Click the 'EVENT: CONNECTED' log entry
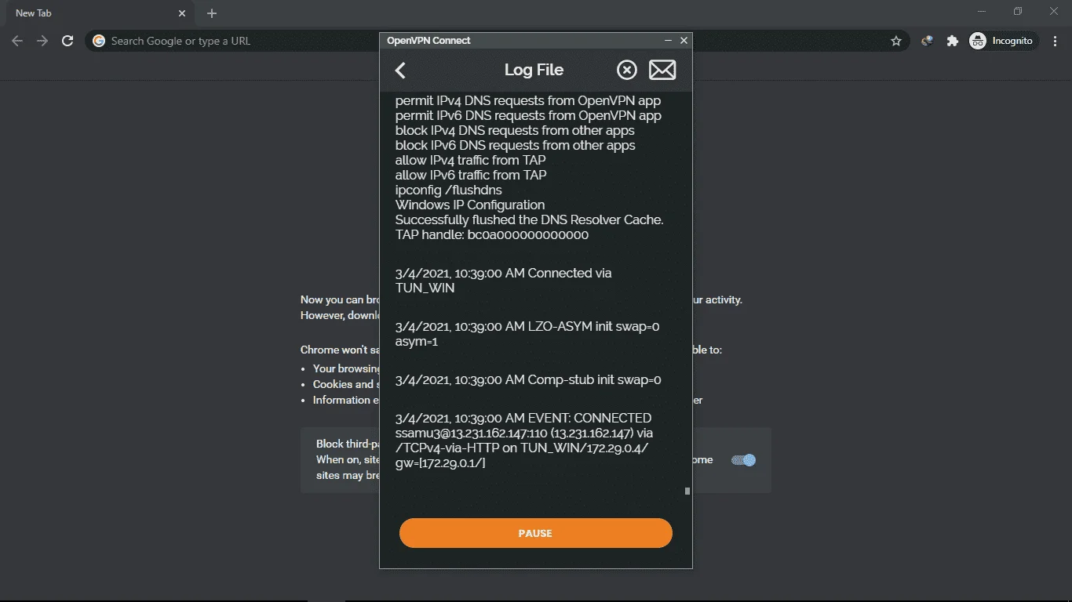 pyautogui.click(x=525, y=441)
